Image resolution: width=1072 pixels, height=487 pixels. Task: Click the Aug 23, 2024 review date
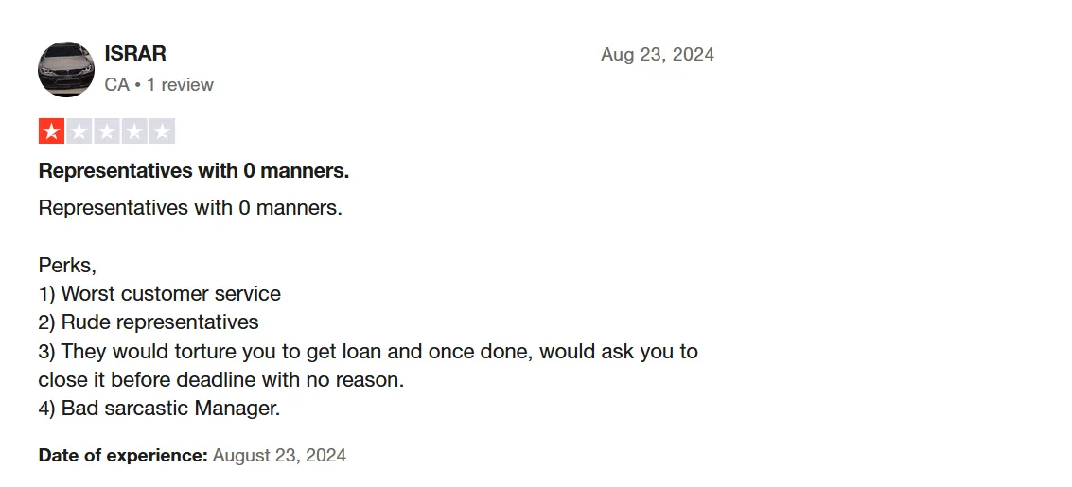tap(657, 55)
